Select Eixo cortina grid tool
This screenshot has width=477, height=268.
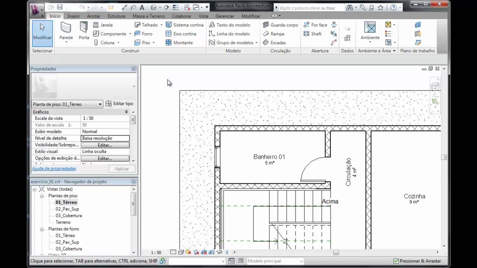[x=181, y=34]
